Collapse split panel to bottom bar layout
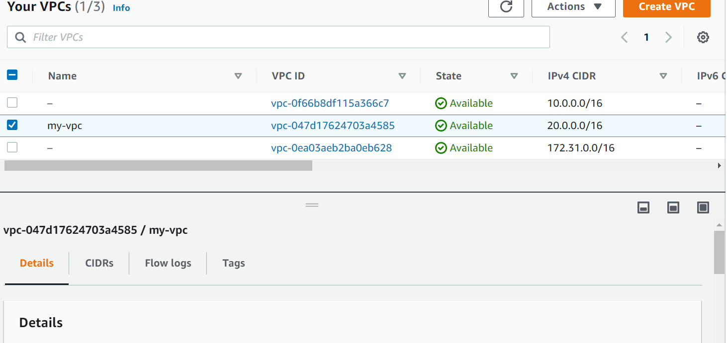 tap(643, 207)
